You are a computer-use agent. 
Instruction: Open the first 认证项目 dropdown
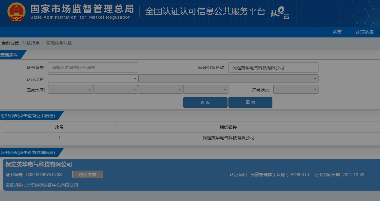tap(93, 79)
